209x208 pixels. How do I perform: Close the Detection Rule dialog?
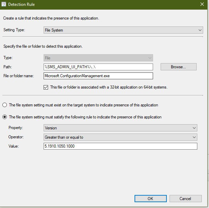(202, 4)
